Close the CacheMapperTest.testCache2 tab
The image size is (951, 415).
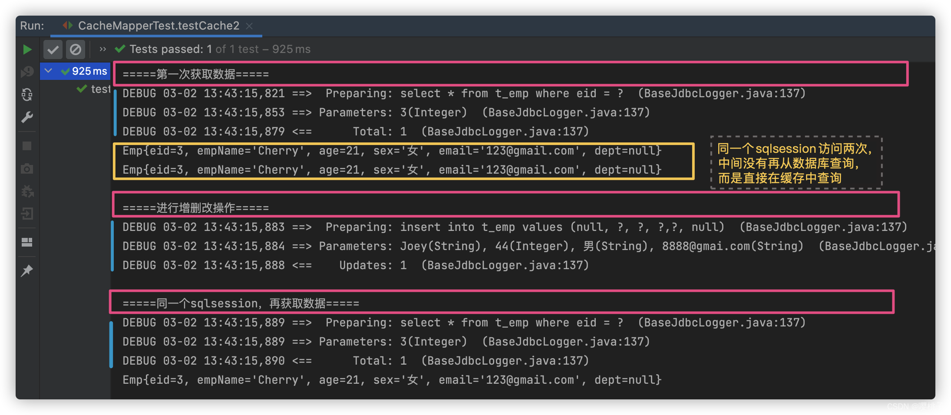[x=249, y=26]
